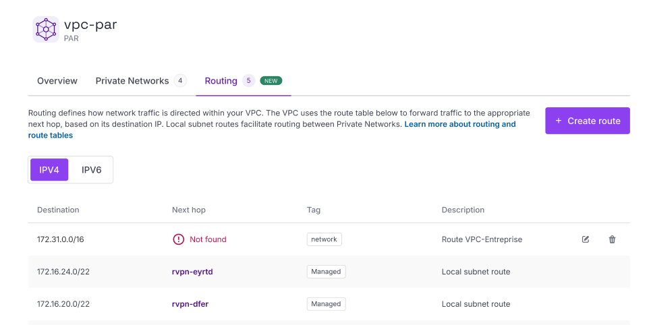Click Managed tag for 172.16.20.0/22 route
The width and height of the screenshot is (647, 325).
[326, 304]
